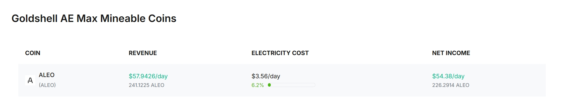Viewport: 561px width, 112px height.
Task: Select the (ALEO) ticker symbol text
Action: pyautogui.click(x=47, y=85)
